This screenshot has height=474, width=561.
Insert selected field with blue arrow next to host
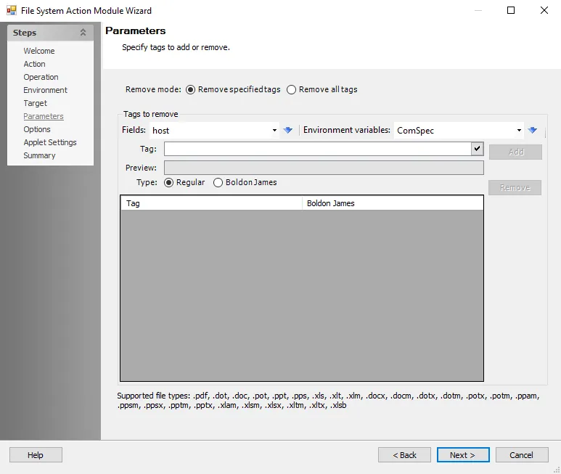point(287,130)
